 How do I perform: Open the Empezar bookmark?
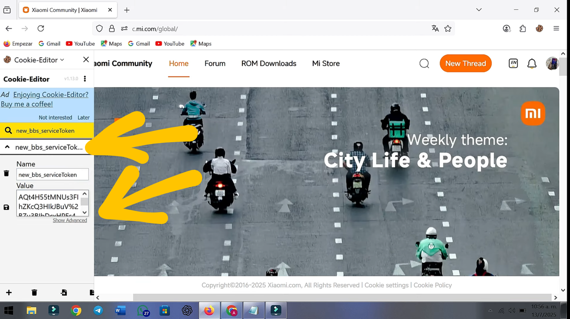click(x=18, y=44)
